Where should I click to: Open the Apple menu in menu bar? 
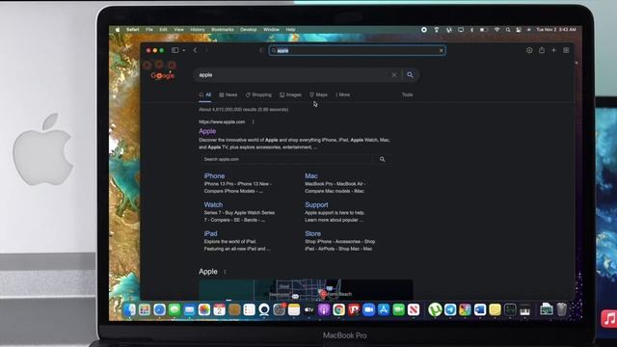(118, 30)
